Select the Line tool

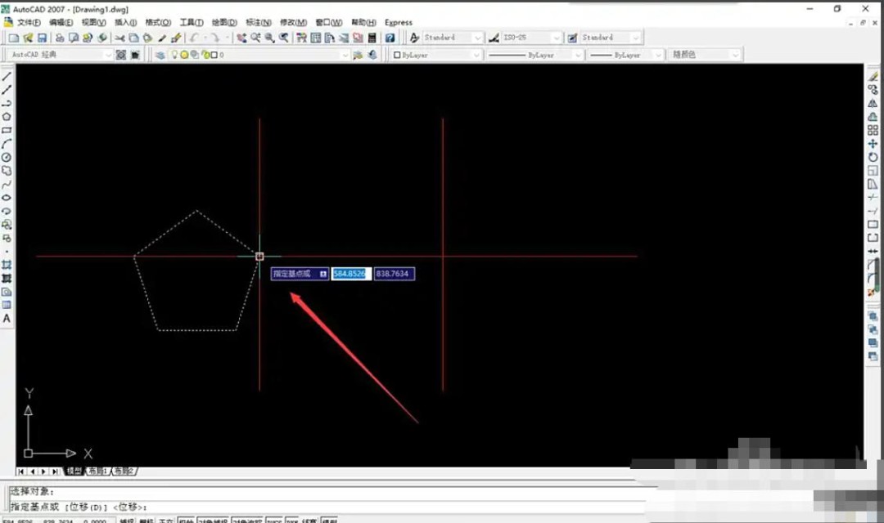(7, 74)
